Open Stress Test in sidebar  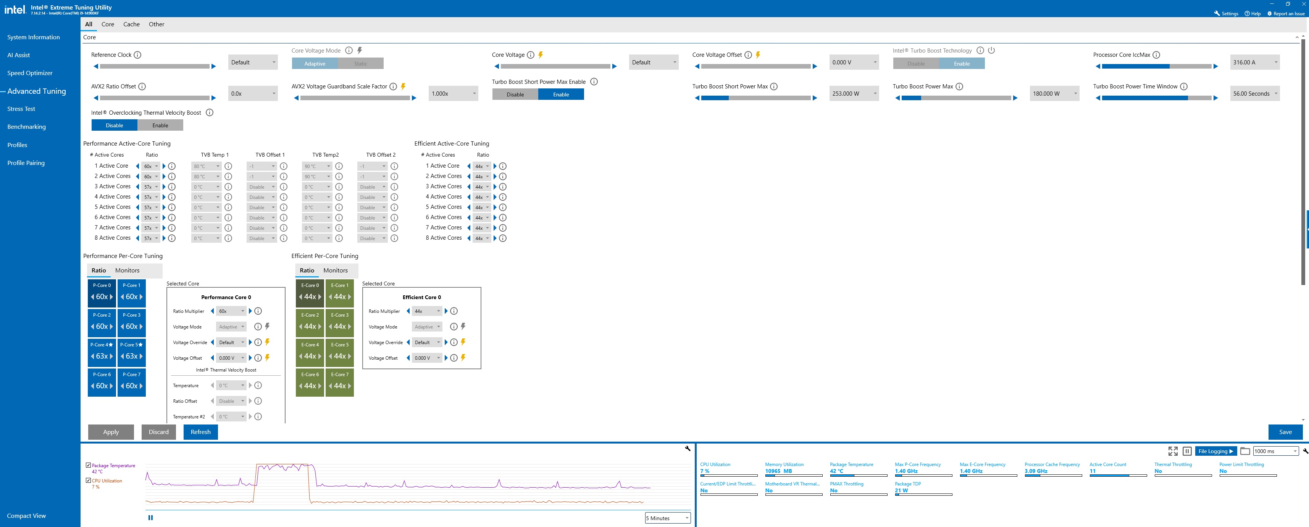(x=21, y=109)
